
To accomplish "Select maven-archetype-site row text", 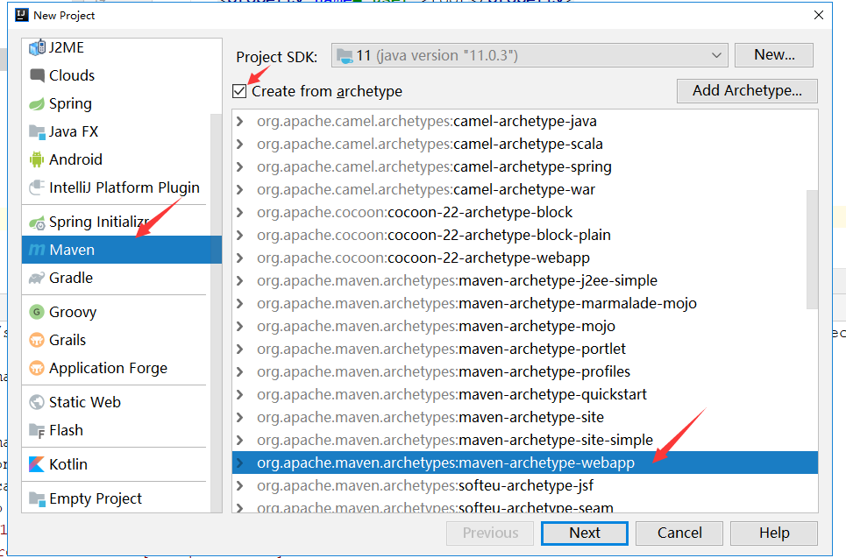I will [x=430, y=417].
